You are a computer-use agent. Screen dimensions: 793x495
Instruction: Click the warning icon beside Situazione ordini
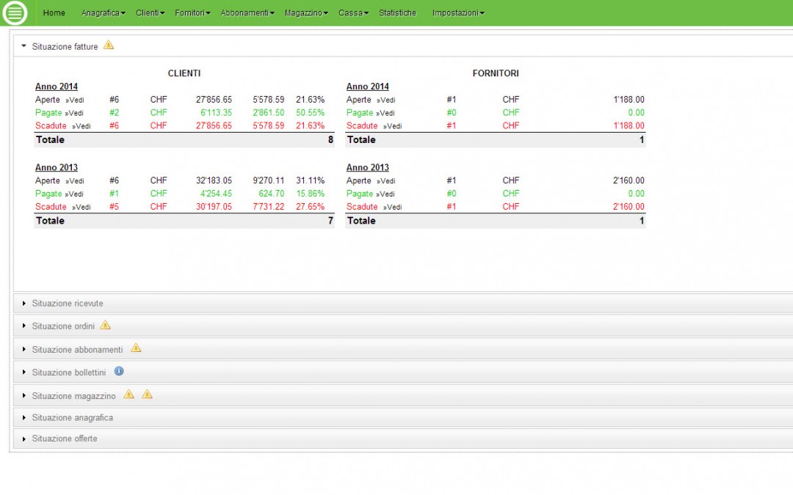(106, 324)
